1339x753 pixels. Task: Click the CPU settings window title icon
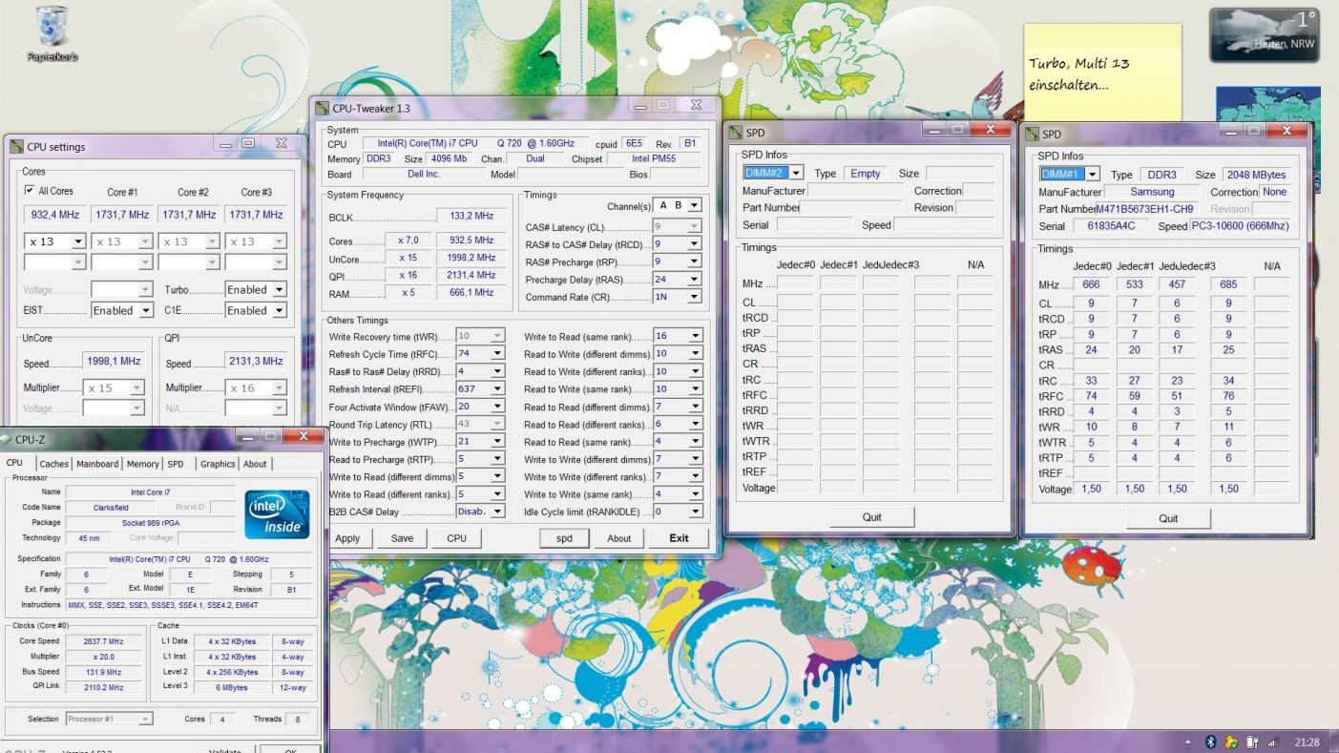pos(17,147)
